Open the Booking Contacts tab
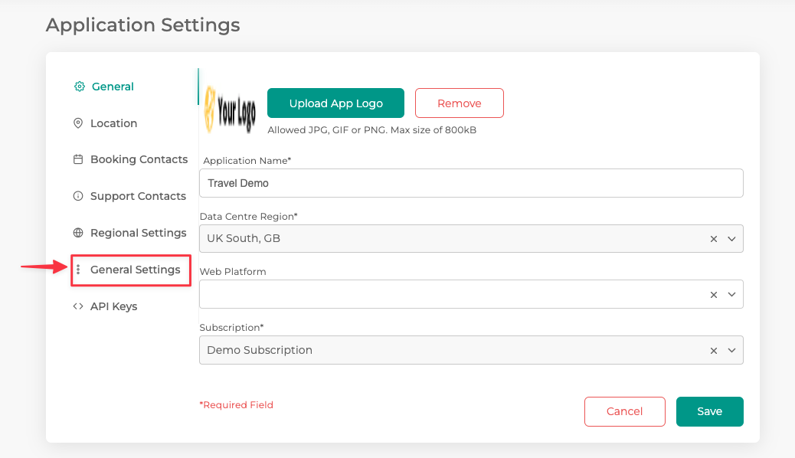795x458 pixels. coord(139,159)
